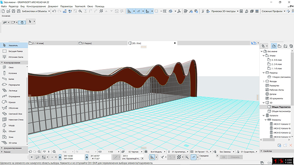Click the navigator horizontal scrollbar
This screenshot has height=165, width=294.
(269, 139)
